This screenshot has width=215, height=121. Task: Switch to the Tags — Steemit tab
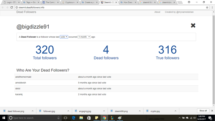31,2
